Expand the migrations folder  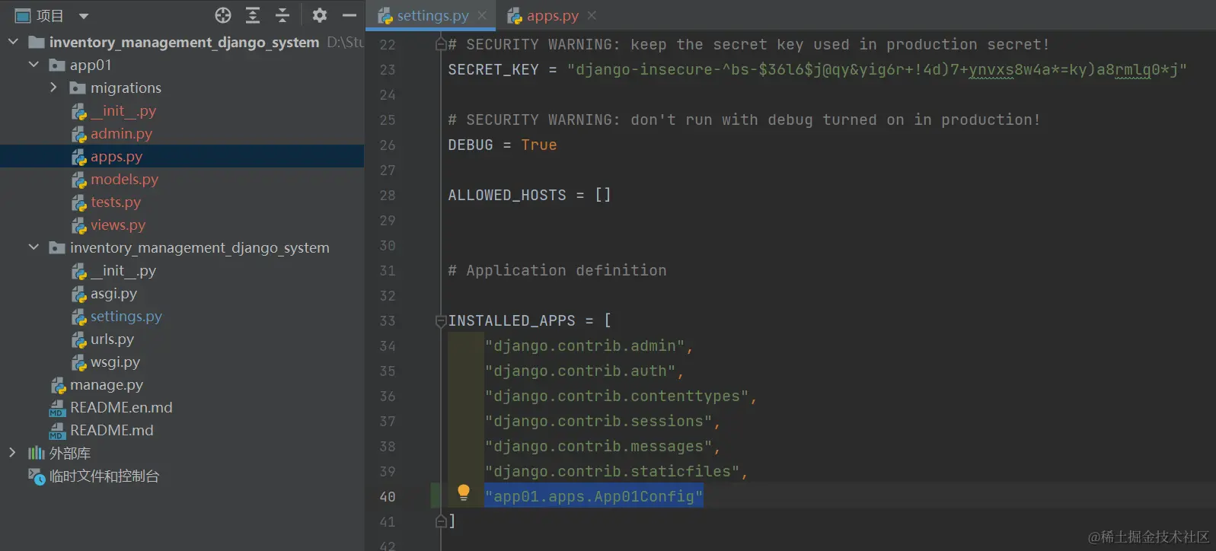[x=53, y=88]
